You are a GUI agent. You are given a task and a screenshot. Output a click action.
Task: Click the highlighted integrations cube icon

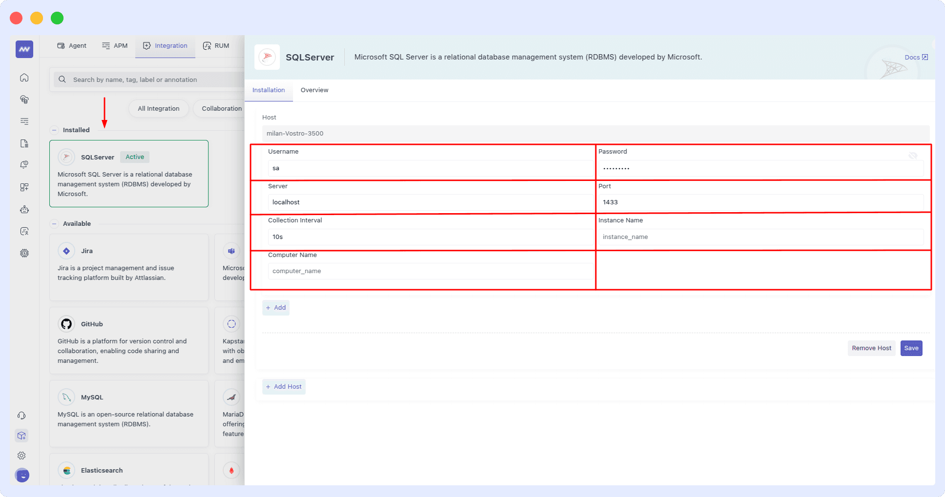21,436
